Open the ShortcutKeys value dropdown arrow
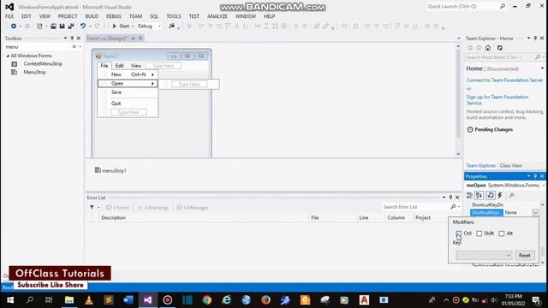548x308 pixels. (x=535, y=213)
